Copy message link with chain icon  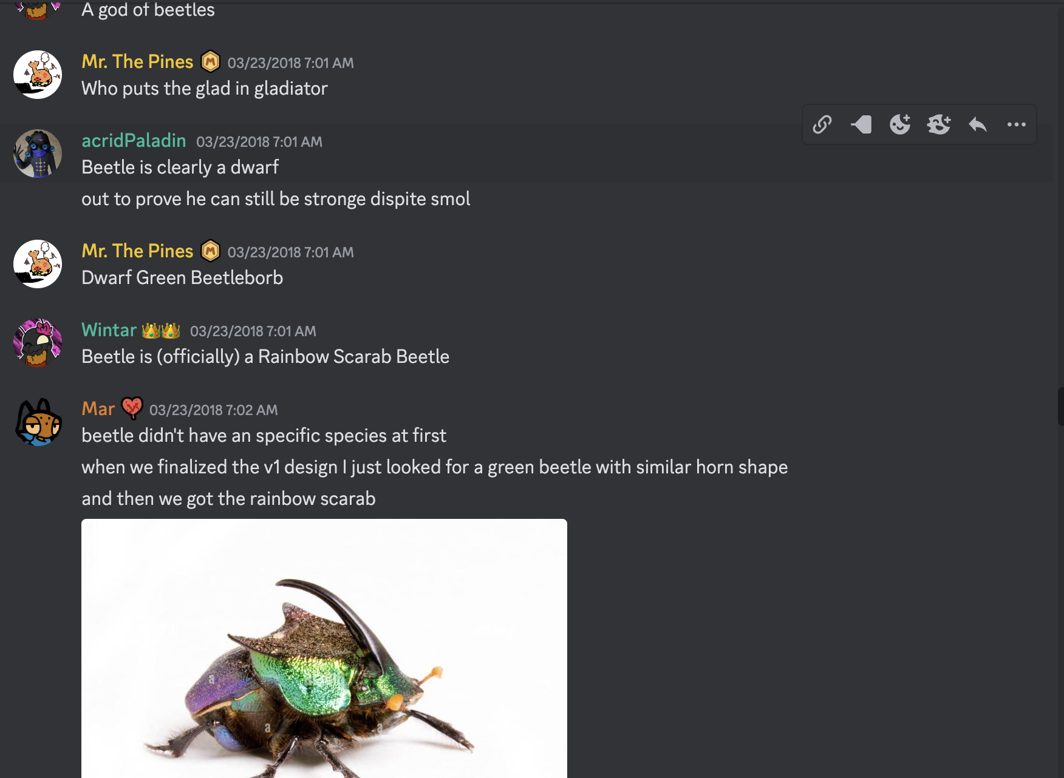(x=822, y=124)
